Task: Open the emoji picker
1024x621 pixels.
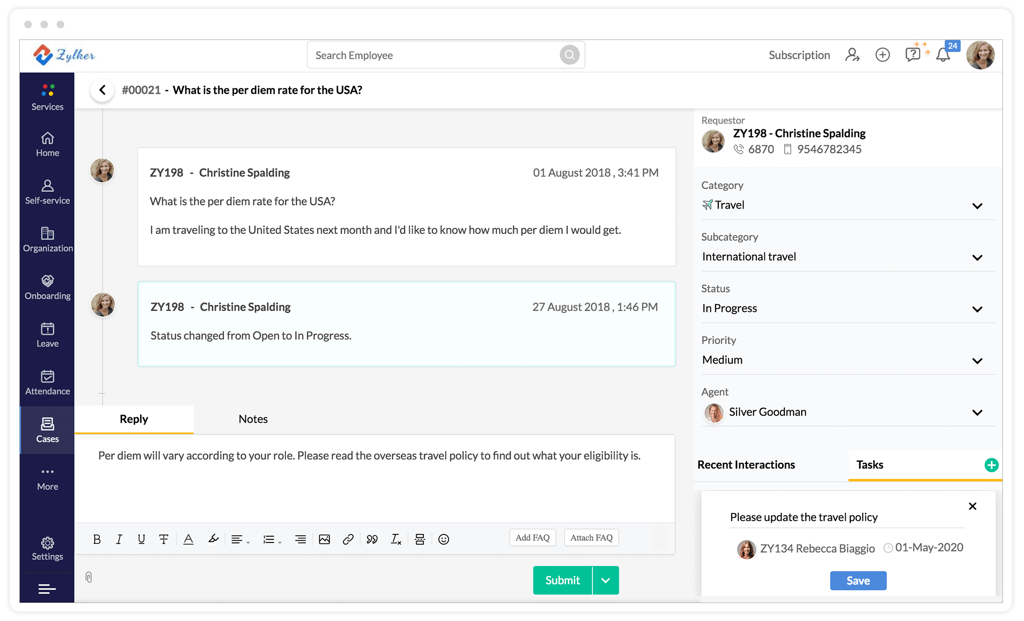Action: click(444, 539)
